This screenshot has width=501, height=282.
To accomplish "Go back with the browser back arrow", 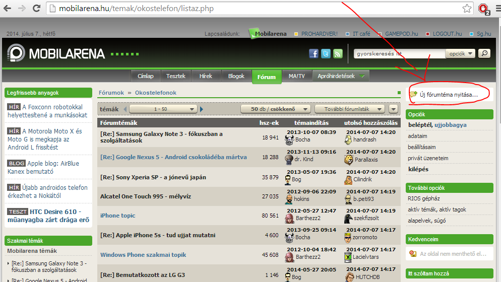I will [x=7, y=8].
